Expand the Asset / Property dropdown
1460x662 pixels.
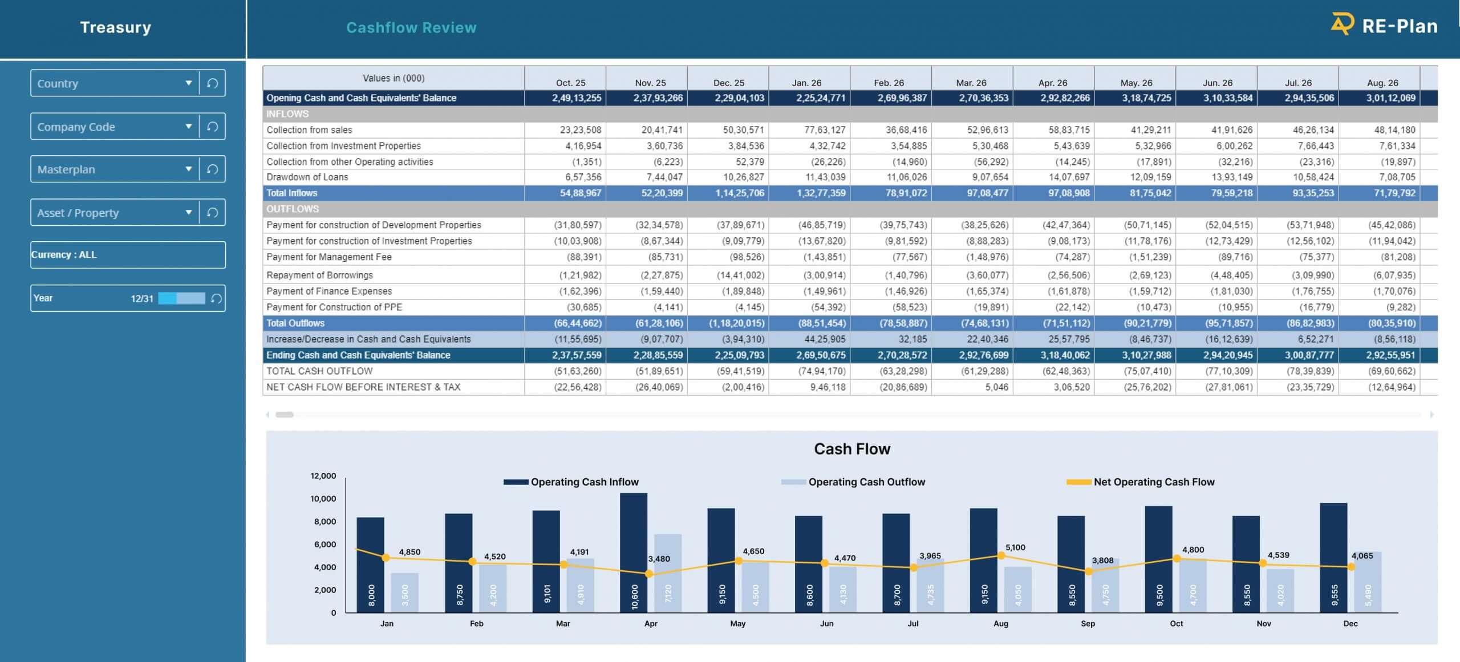pos(188,213)
